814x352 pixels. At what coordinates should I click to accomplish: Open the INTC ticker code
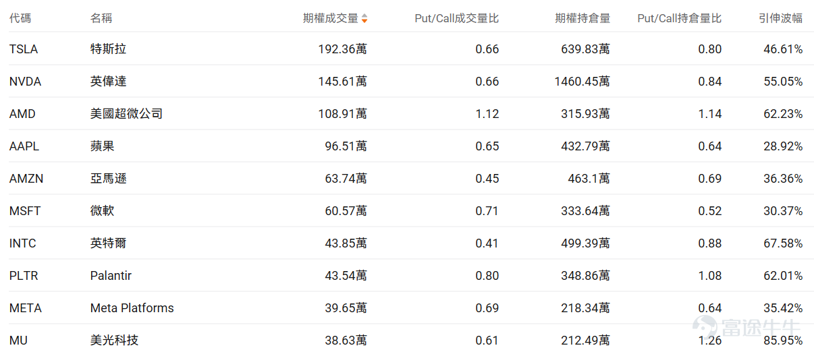pyautogui.click(x=23, y=243)
